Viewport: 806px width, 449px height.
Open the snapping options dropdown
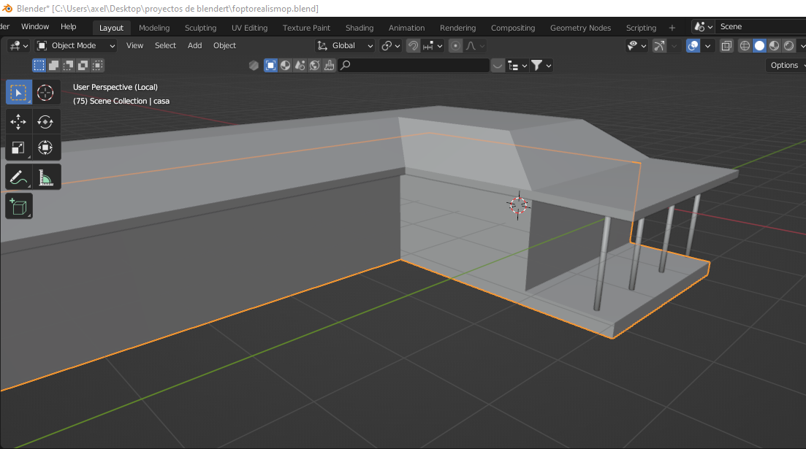433,46
